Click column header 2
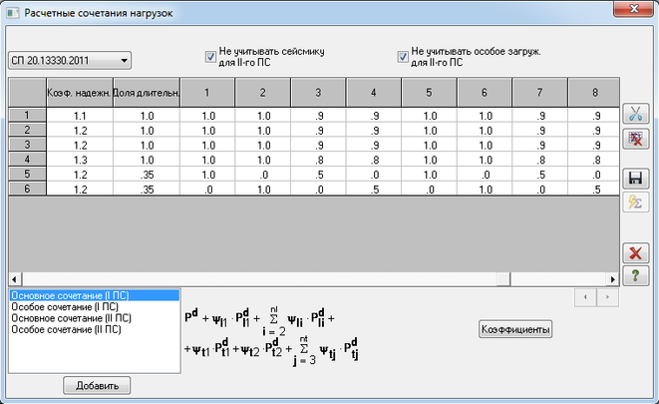The height and width of the screenshot is (404, 659). click(262, 93)
